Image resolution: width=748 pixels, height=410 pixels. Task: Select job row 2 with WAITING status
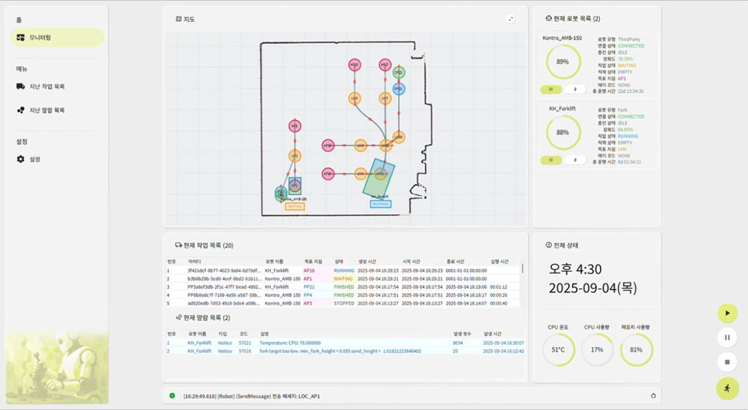coord(342,278)
